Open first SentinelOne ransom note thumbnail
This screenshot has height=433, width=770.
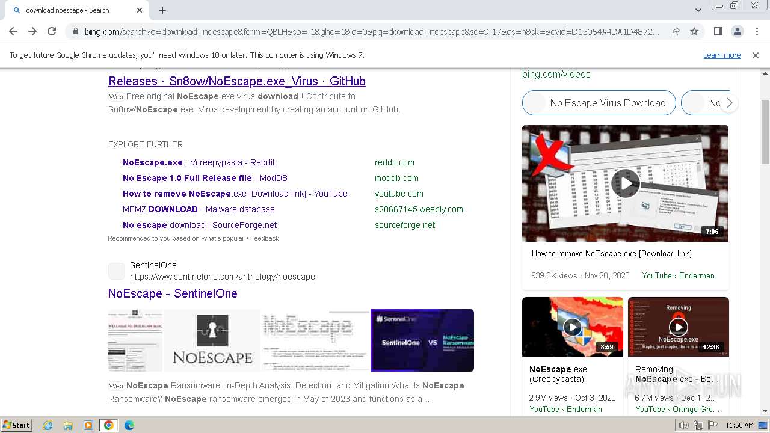[135, 340]
